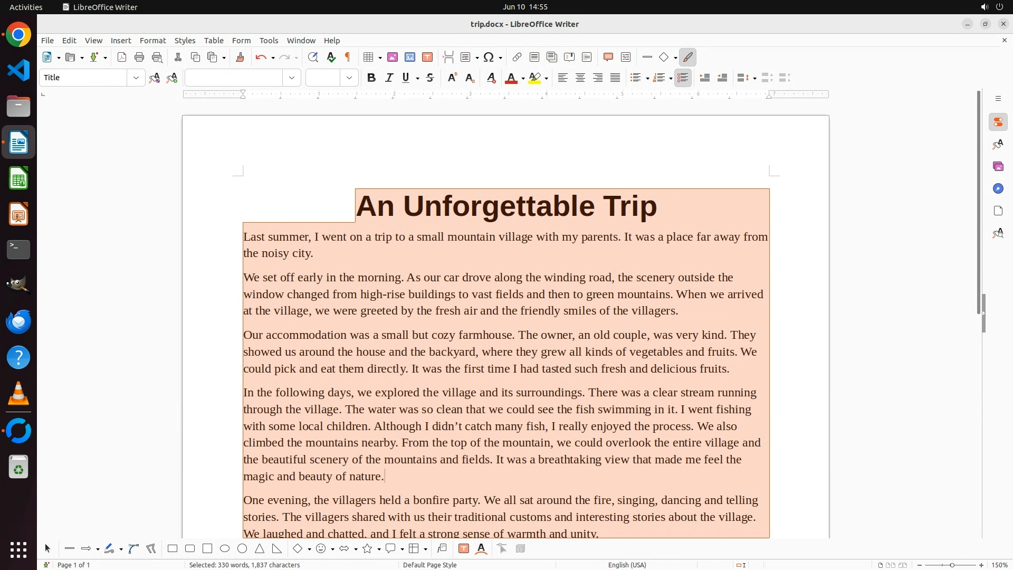Open the font size dropdown
1013x570 pixels.
tap(349, 78)
